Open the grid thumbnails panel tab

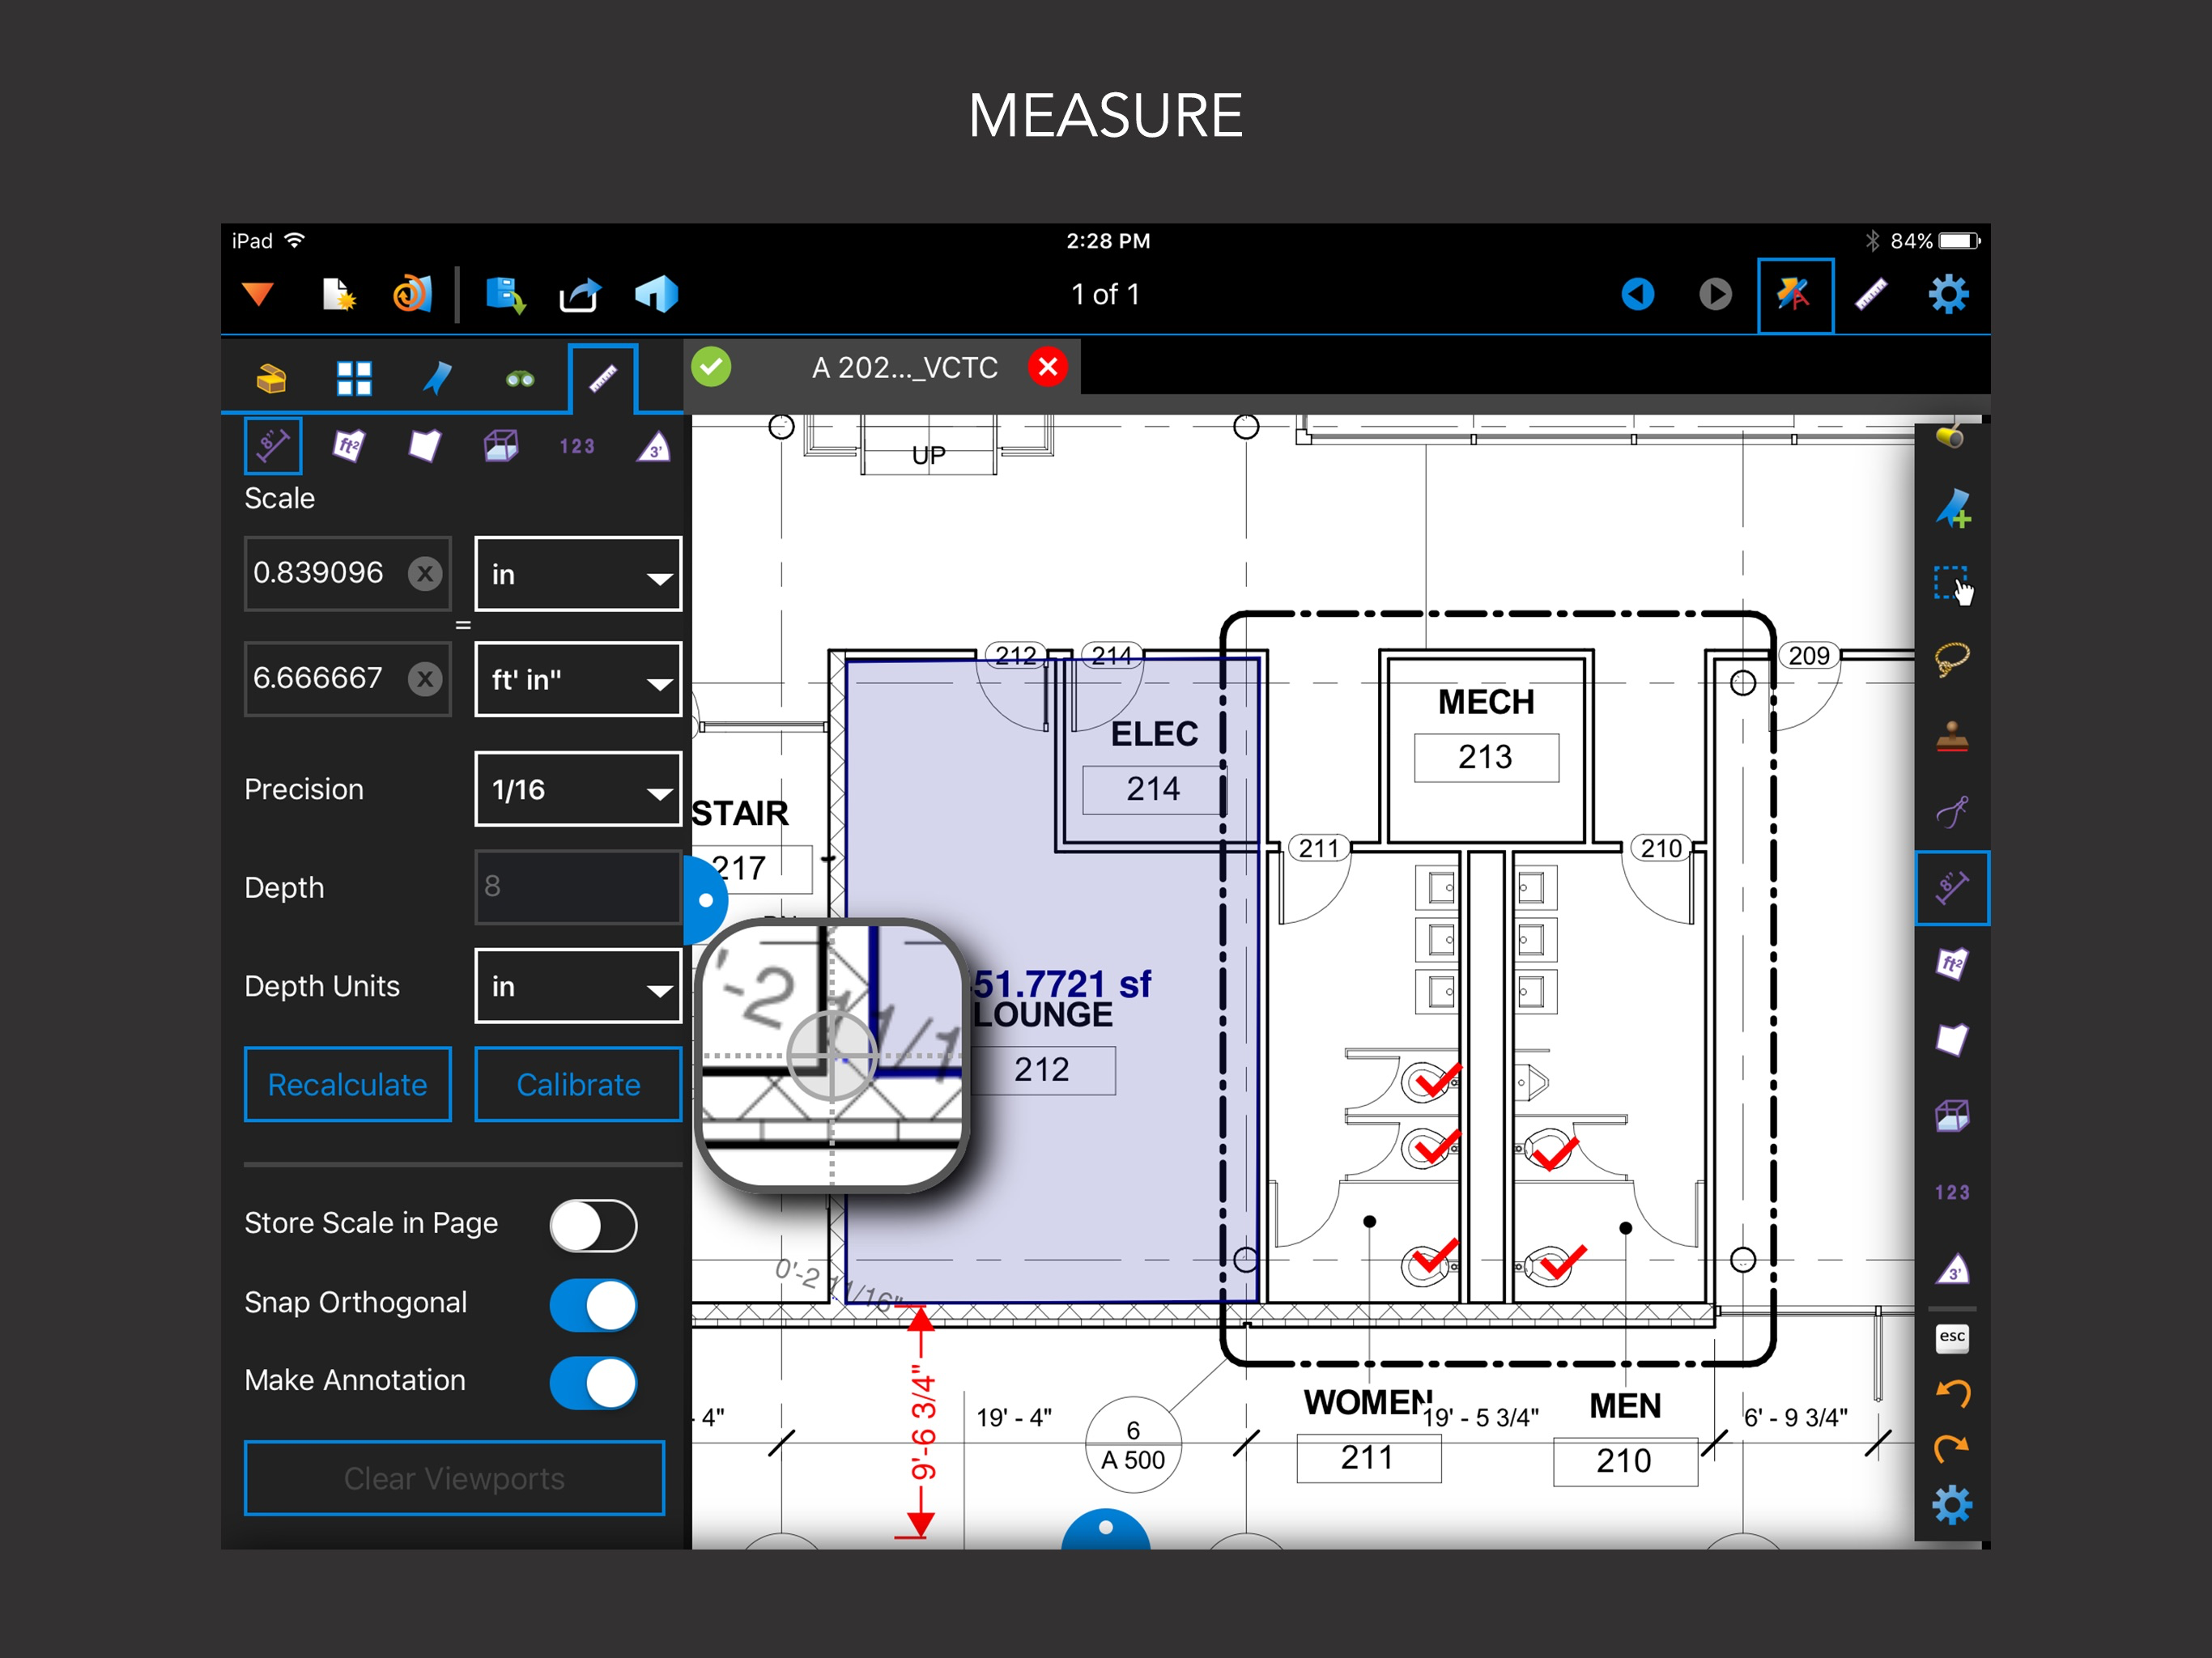(x=354, y=379)
